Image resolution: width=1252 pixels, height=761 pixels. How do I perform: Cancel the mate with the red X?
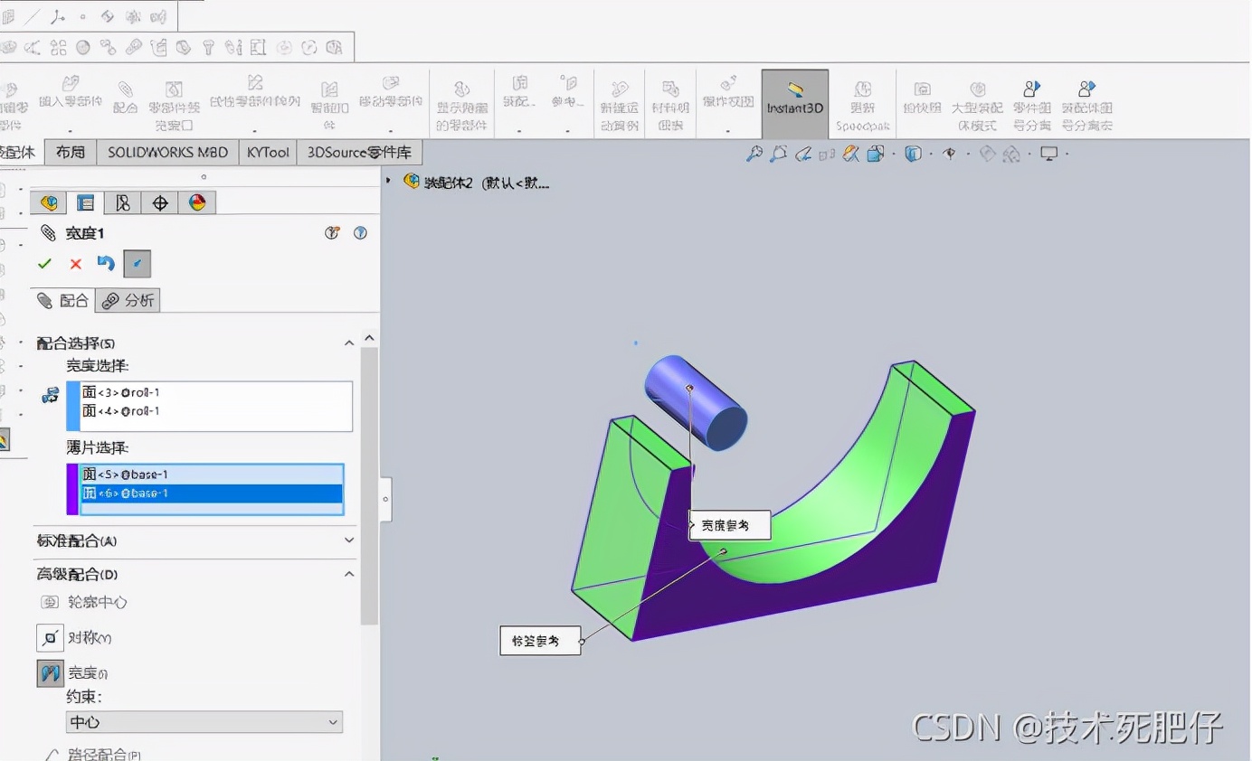tap(75, 263)
